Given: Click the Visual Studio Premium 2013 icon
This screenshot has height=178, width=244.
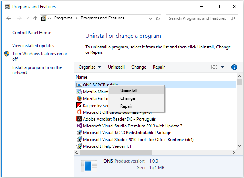Looking at the screenshot, I should coord(79,126).
